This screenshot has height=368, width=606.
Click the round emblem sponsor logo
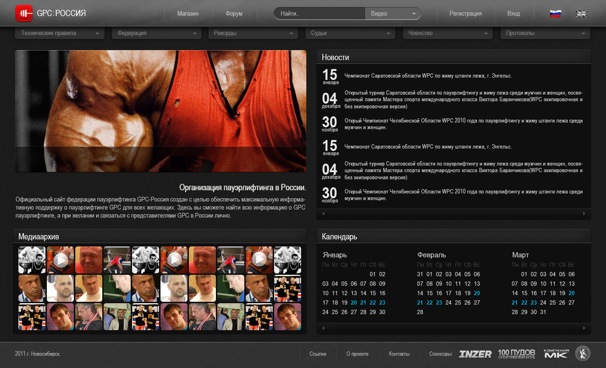coord(583,353)
